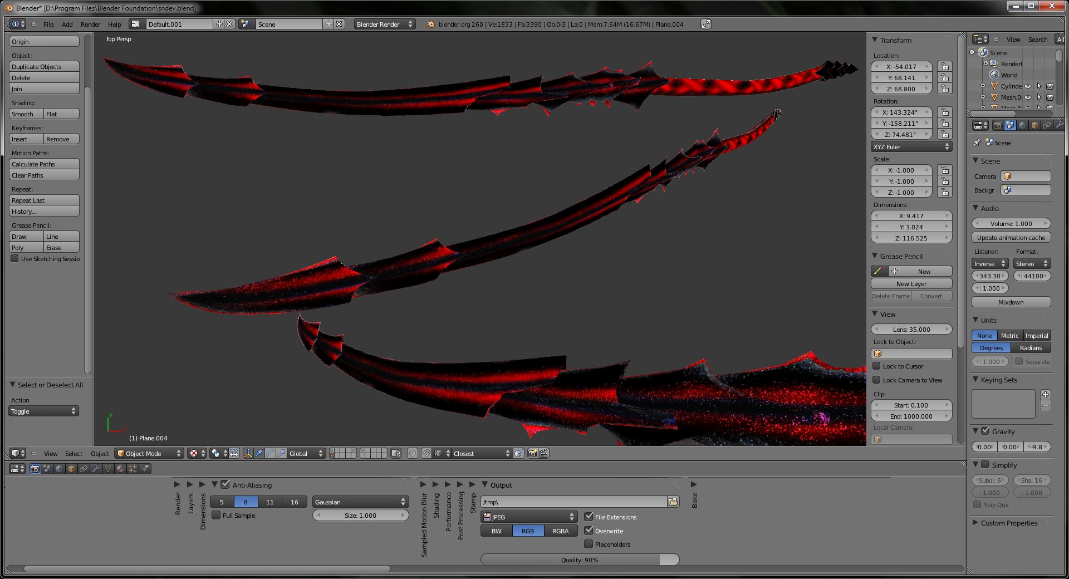Click Render camera tab in right properties panel
The image size is (1069, 579).
click(x=998, y=125)
